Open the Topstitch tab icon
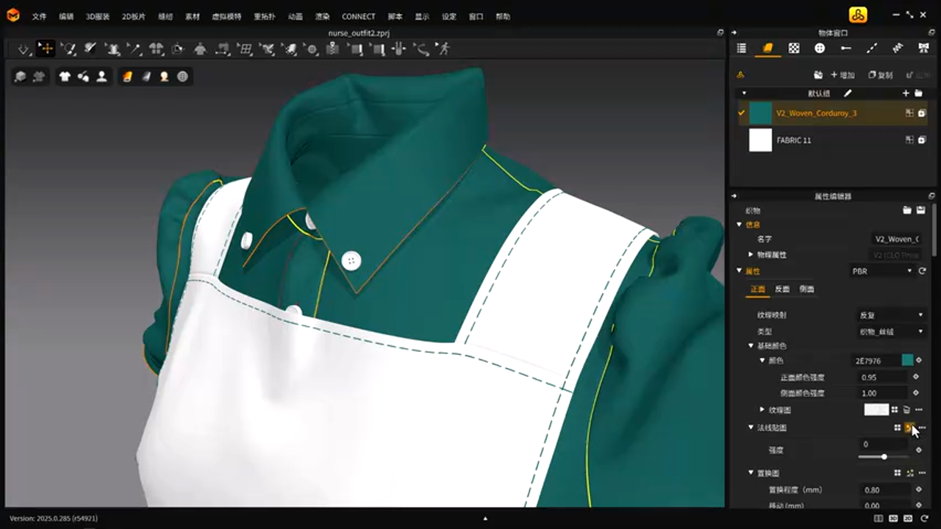This screenshot has height=529, width=941. (872, 48)
